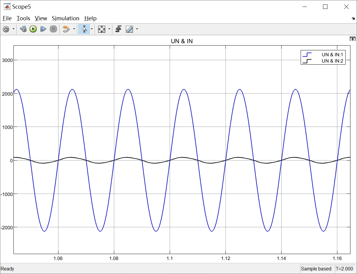The height and width of the screenshot is (274, 357).
Task: Click the y-axis label -2000
Action: coord(7,228)
